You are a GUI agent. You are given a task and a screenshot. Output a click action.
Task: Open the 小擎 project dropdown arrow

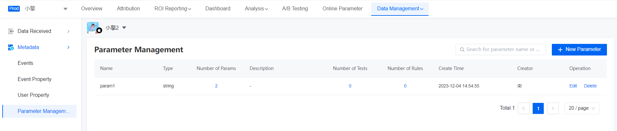(x=65, y=9)
